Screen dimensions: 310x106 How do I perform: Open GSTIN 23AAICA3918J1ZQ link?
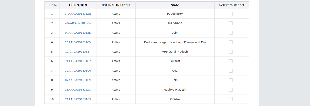(78, 90)
